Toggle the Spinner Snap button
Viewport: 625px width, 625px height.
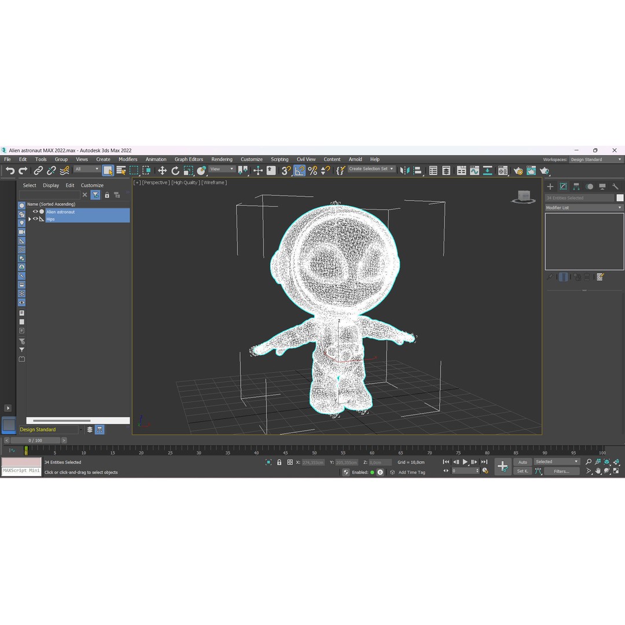[x=326, y=171]
